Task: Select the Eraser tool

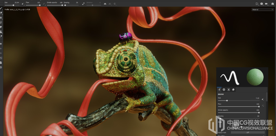Action: (1, 13)
